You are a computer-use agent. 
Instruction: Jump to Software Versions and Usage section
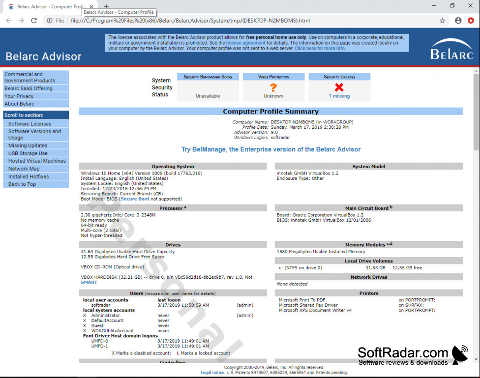point(36,134)
